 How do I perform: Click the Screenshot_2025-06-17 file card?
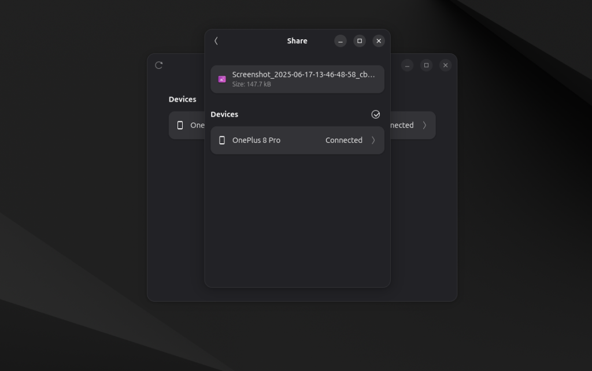pos(298,79)
